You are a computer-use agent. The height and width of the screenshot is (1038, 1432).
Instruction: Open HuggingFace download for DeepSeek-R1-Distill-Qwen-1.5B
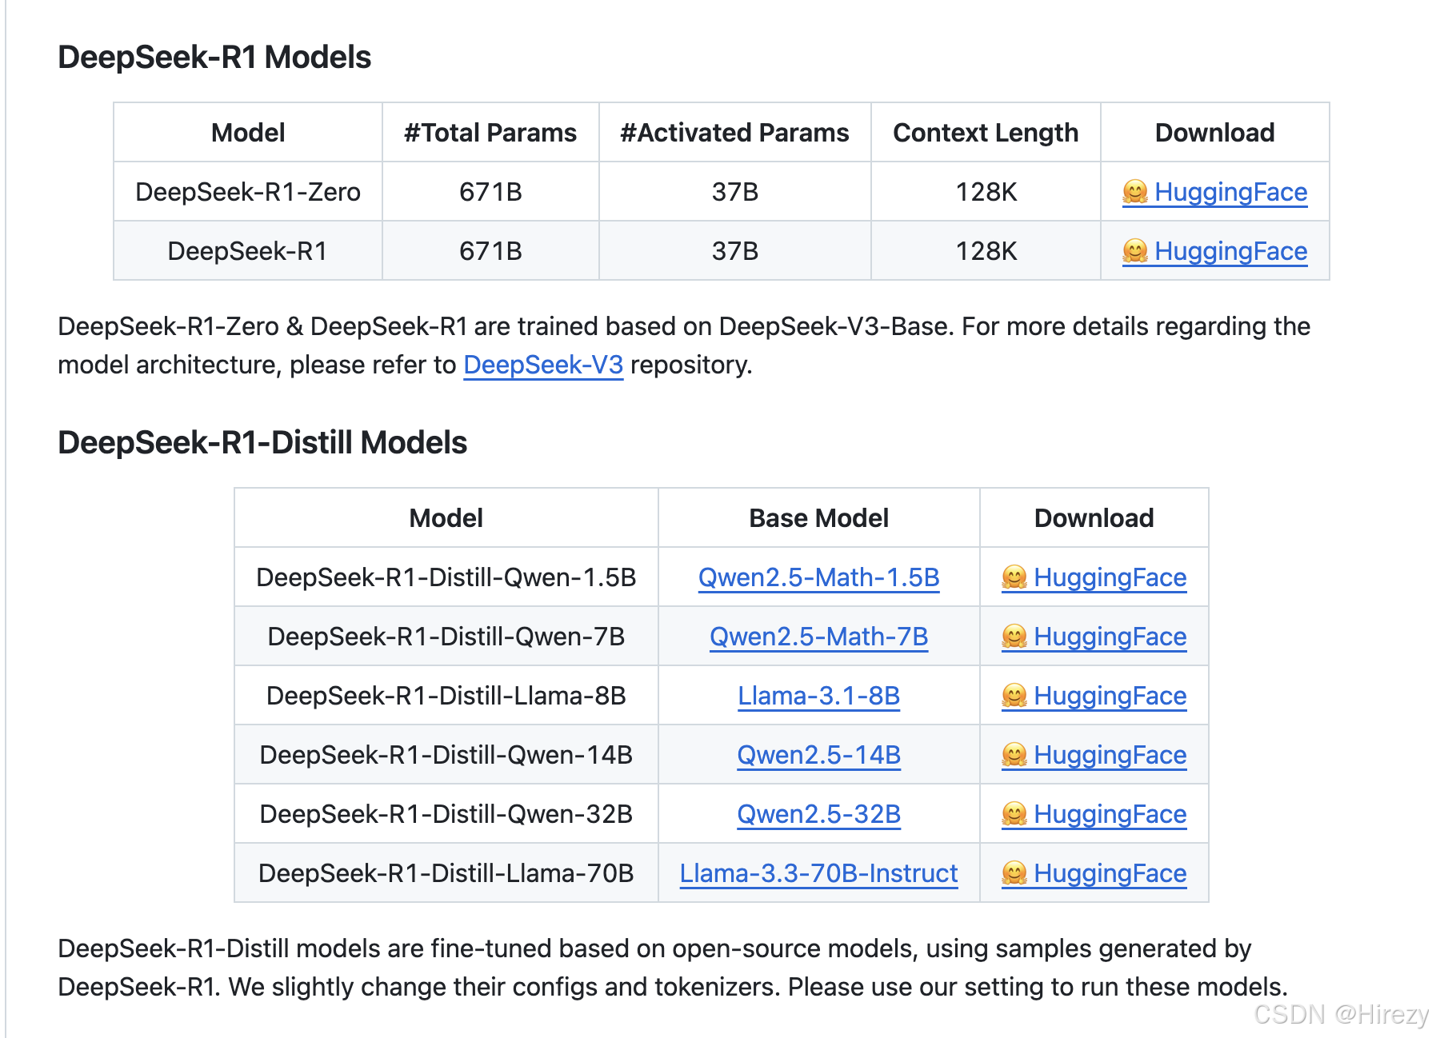pyautogui.click(x=1094, y=577)
